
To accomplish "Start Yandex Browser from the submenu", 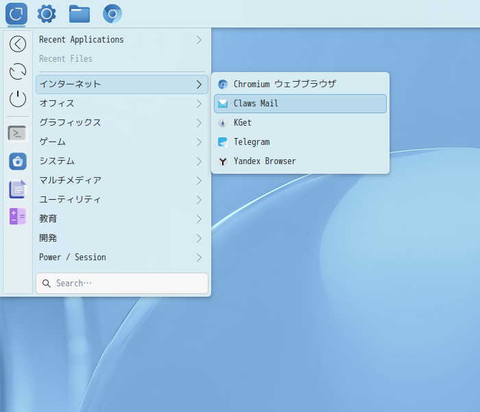I will [x=300, y=161].
